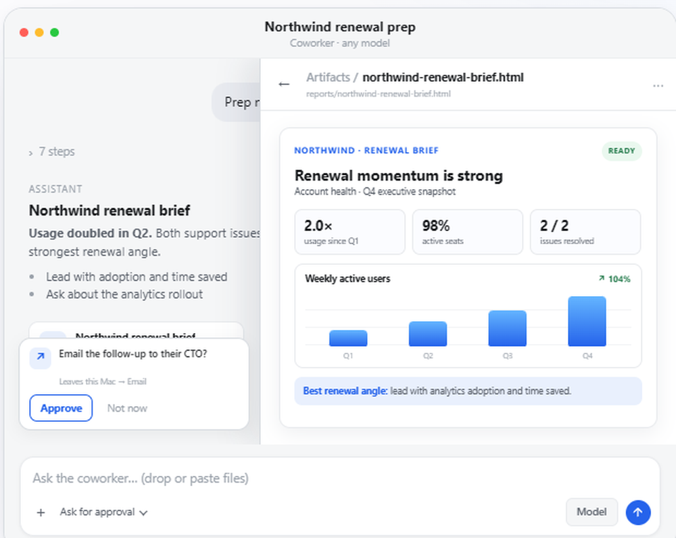Click the 2.0× usage since Q1 card
Image resolution: width=676 pixels, height=538 pixels.
(349, 232)
